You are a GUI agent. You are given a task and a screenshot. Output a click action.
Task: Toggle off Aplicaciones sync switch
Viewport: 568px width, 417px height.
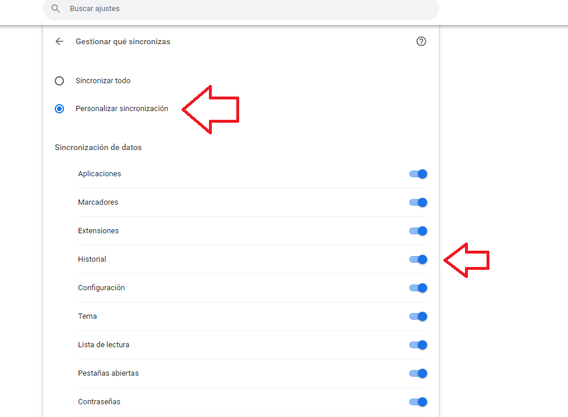[418, 174]
